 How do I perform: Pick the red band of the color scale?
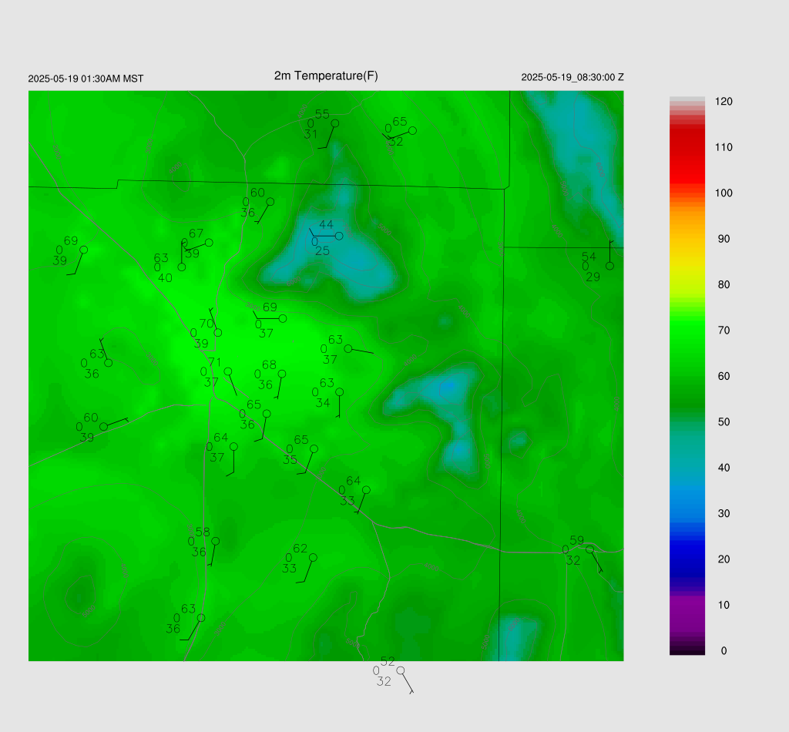pyautogui.click(x=687, y=156)
